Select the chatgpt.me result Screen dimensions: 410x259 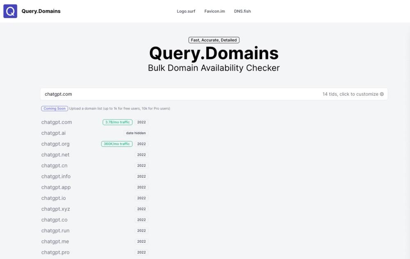55,241
